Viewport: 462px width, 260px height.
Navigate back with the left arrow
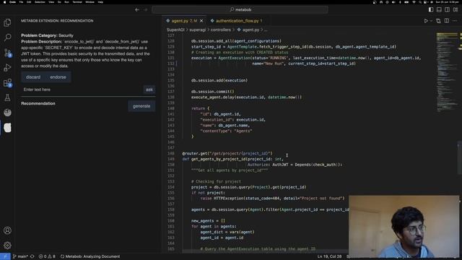tap(137, 9)
